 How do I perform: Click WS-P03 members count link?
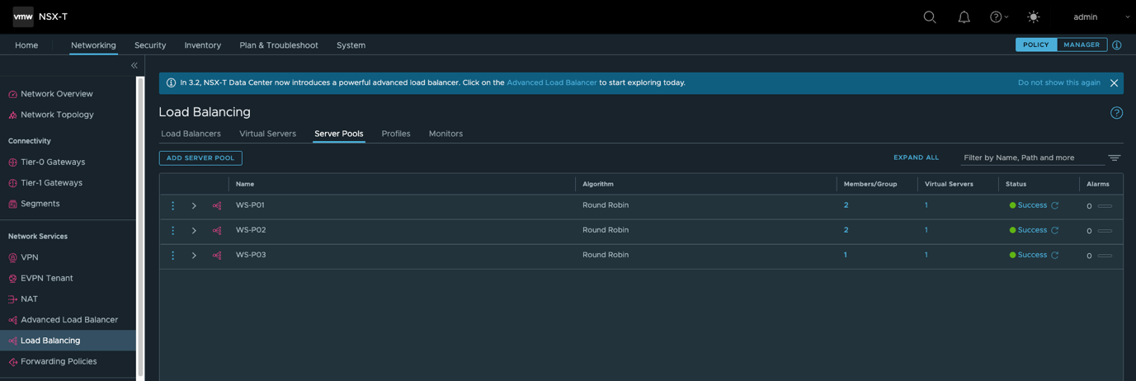[845, 255]
